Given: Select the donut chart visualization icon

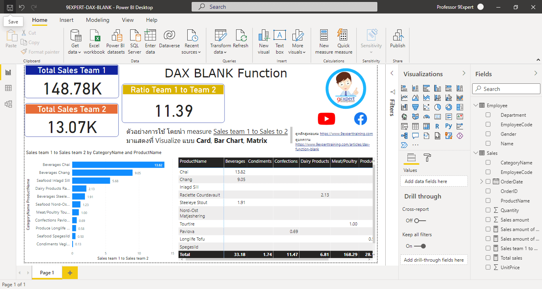Looking at the screenshot, I should [x=448, y=107].
